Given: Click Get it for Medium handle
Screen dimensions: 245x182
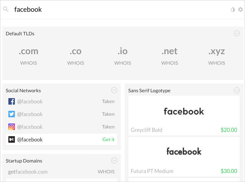Looking at the screenshot, I should [108, 140].
